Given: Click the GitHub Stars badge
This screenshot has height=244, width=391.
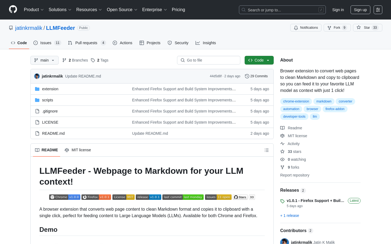Looking at the screenshot, I should pos(244,197).
